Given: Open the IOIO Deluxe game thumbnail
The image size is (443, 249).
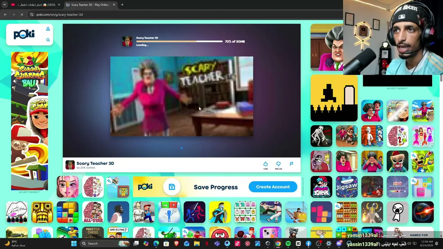Looking at the screenshot, I should [x=397, y=187].
